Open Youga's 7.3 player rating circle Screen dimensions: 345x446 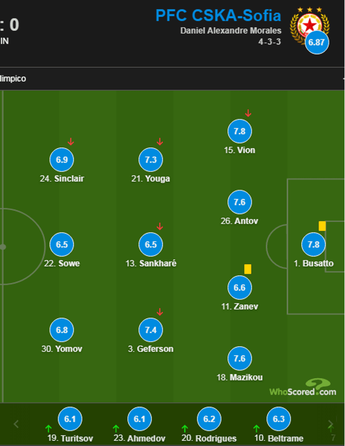tap(151, 160)
